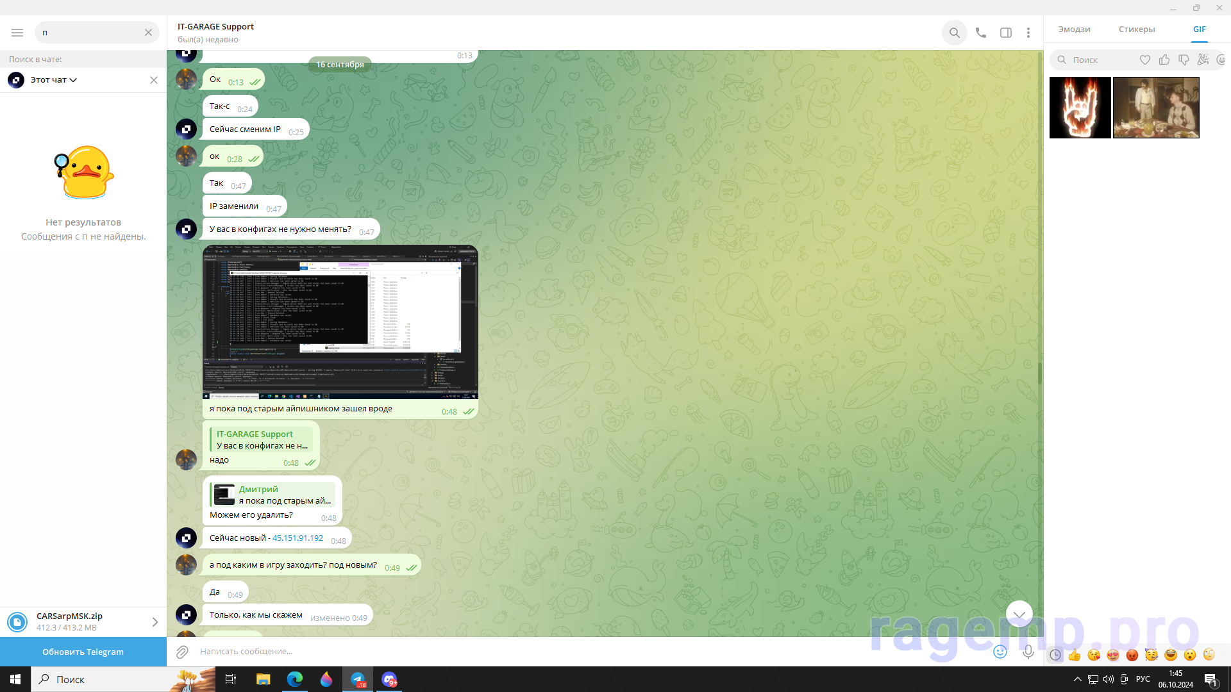
Task: Record a voice message with microphone icon
Action: [1028, 652]
